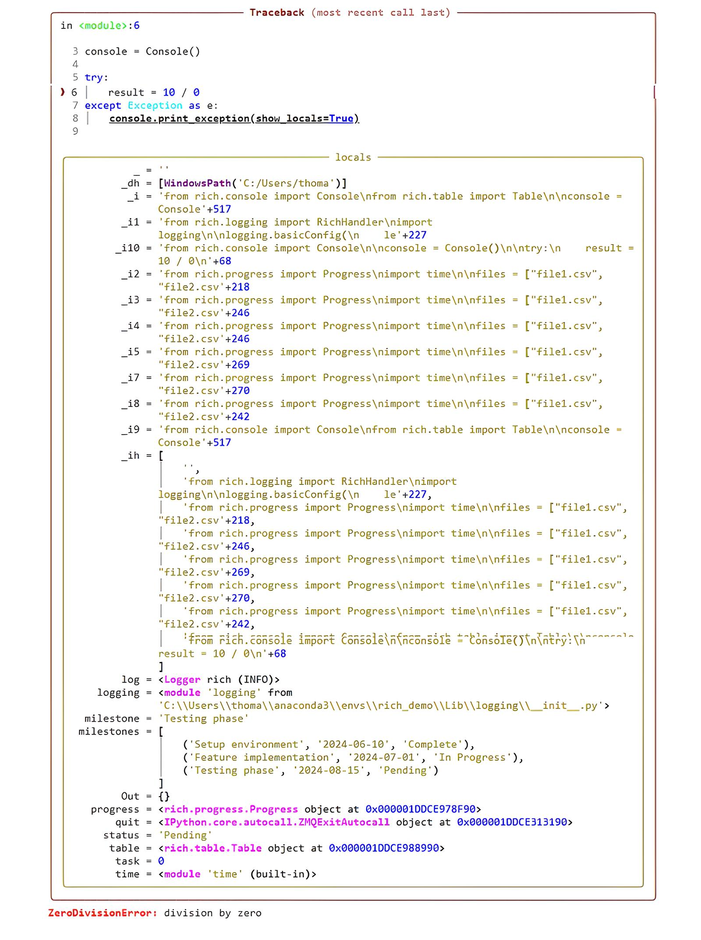The width and height of the screenshot is (701, 940).
Task: Click the "rich.table.Table" class name
Action: click(x=213, y=848)
